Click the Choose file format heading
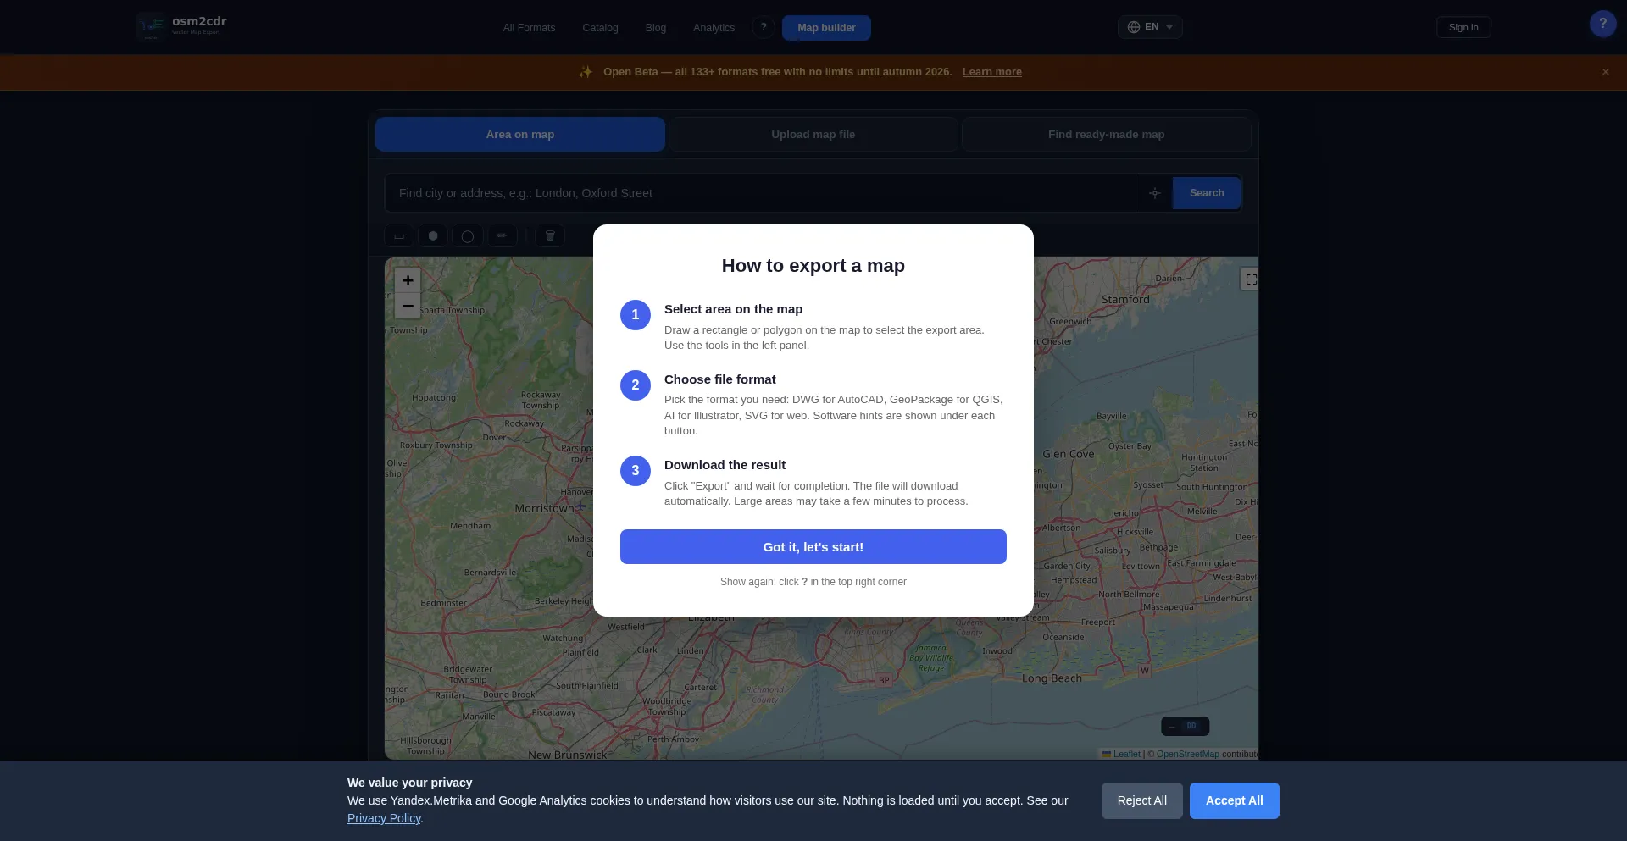This screenshot has width=1627, height=841. pos(720,379)
